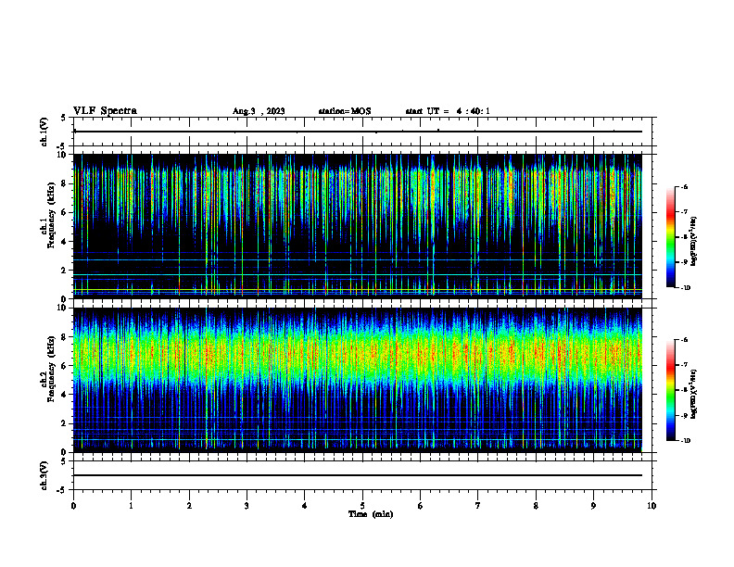This screenshot has height=567, width=734.
Task: Click the "ch.1(V)" axis label
Action: tap(44, 132)
